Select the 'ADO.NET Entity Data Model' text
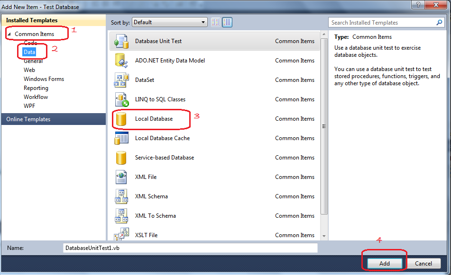 170,61
